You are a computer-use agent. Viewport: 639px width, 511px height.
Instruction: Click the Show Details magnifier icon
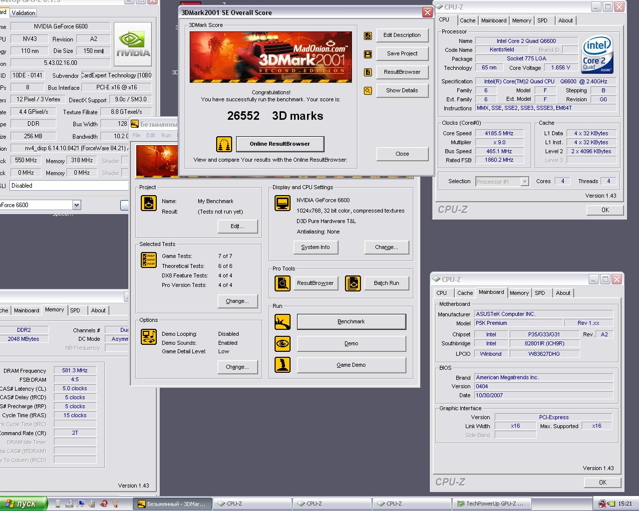coord(368,91)
